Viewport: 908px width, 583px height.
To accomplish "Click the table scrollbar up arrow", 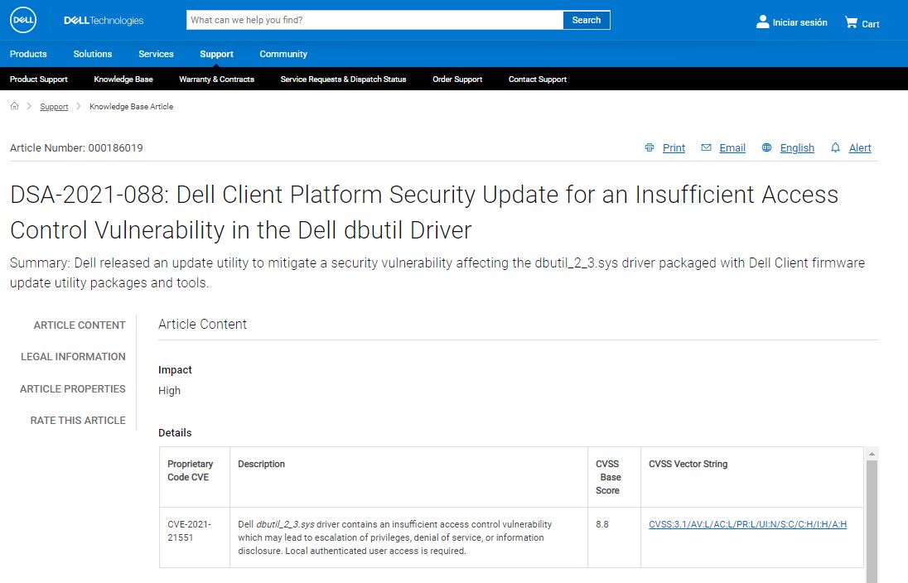I will pos(872,454).
